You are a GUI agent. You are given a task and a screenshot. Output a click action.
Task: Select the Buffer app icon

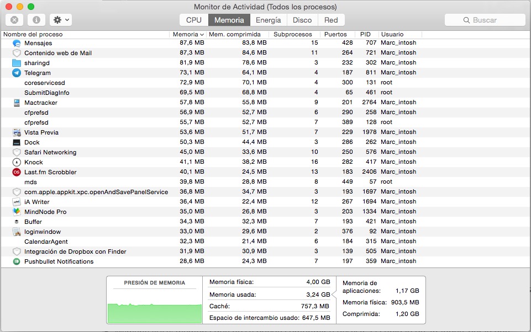point(17,221)
